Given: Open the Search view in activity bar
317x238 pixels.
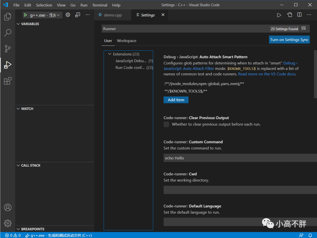Looking at the screenshot, I should [8, 33].
